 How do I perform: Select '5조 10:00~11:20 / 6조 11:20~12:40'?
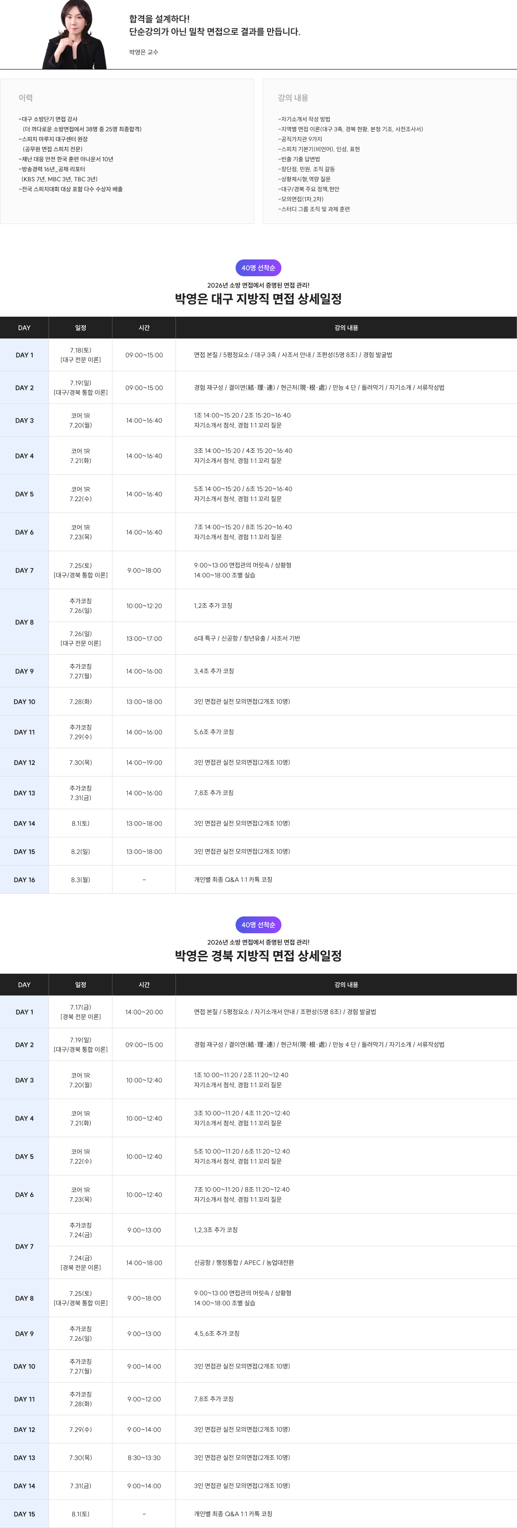pyautogui.click(x=242, y=1151)
